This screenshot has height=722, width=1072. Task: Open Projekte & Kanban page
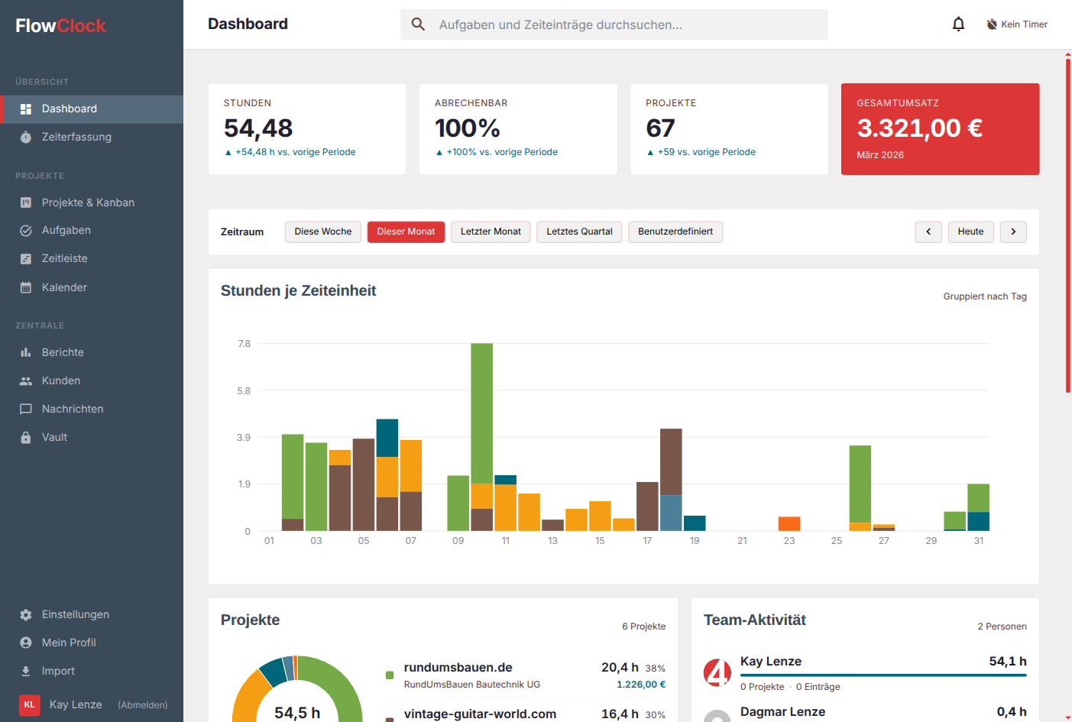92,202
